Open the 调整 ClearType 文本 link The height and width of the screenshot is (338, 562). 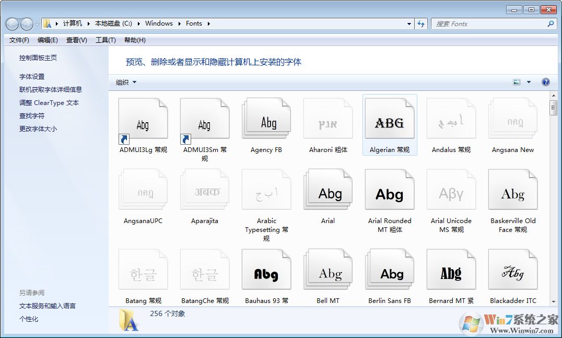coord(48,102)
